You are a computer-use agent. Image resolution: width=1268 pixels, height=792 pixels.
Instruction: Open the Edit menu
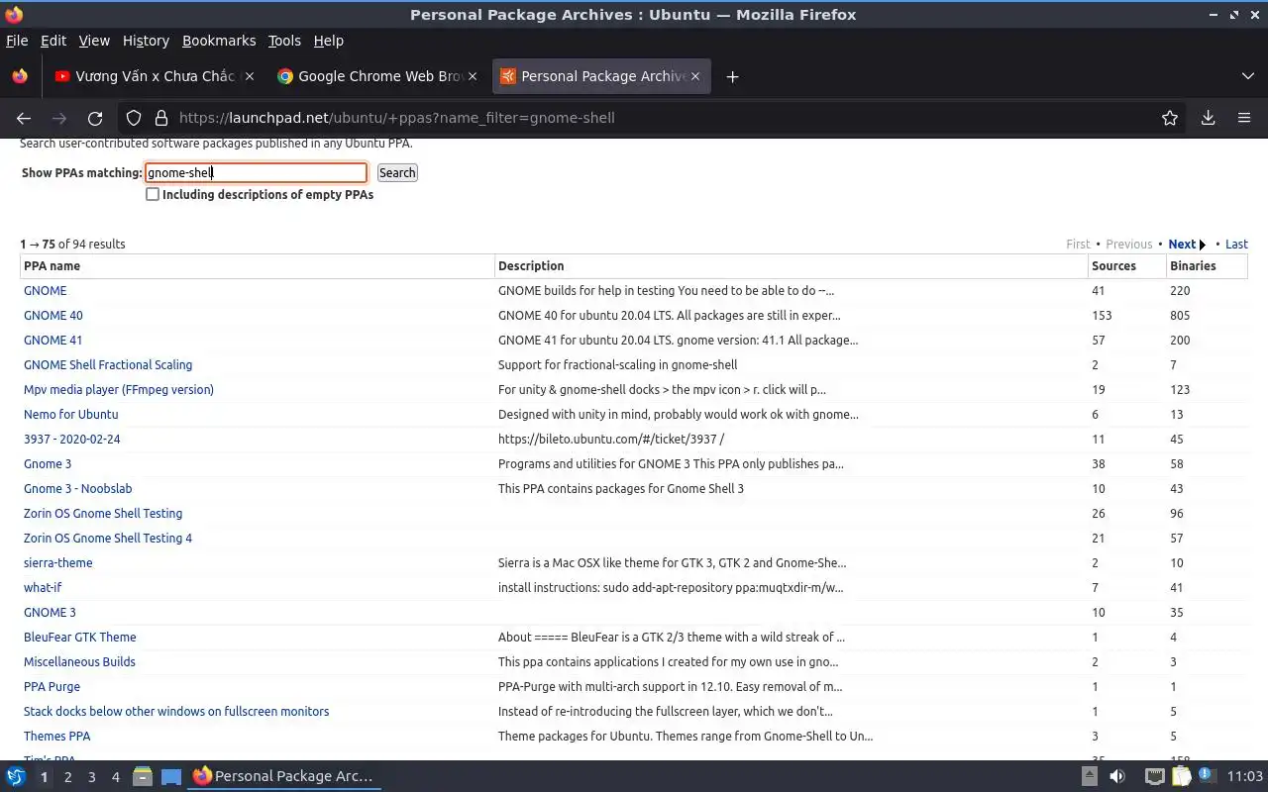tap(53, 41)
